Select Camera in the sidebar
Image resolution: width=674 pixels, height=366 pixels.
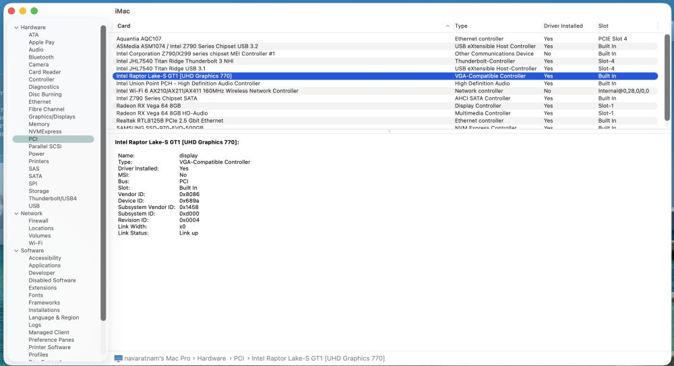point(38,65)
